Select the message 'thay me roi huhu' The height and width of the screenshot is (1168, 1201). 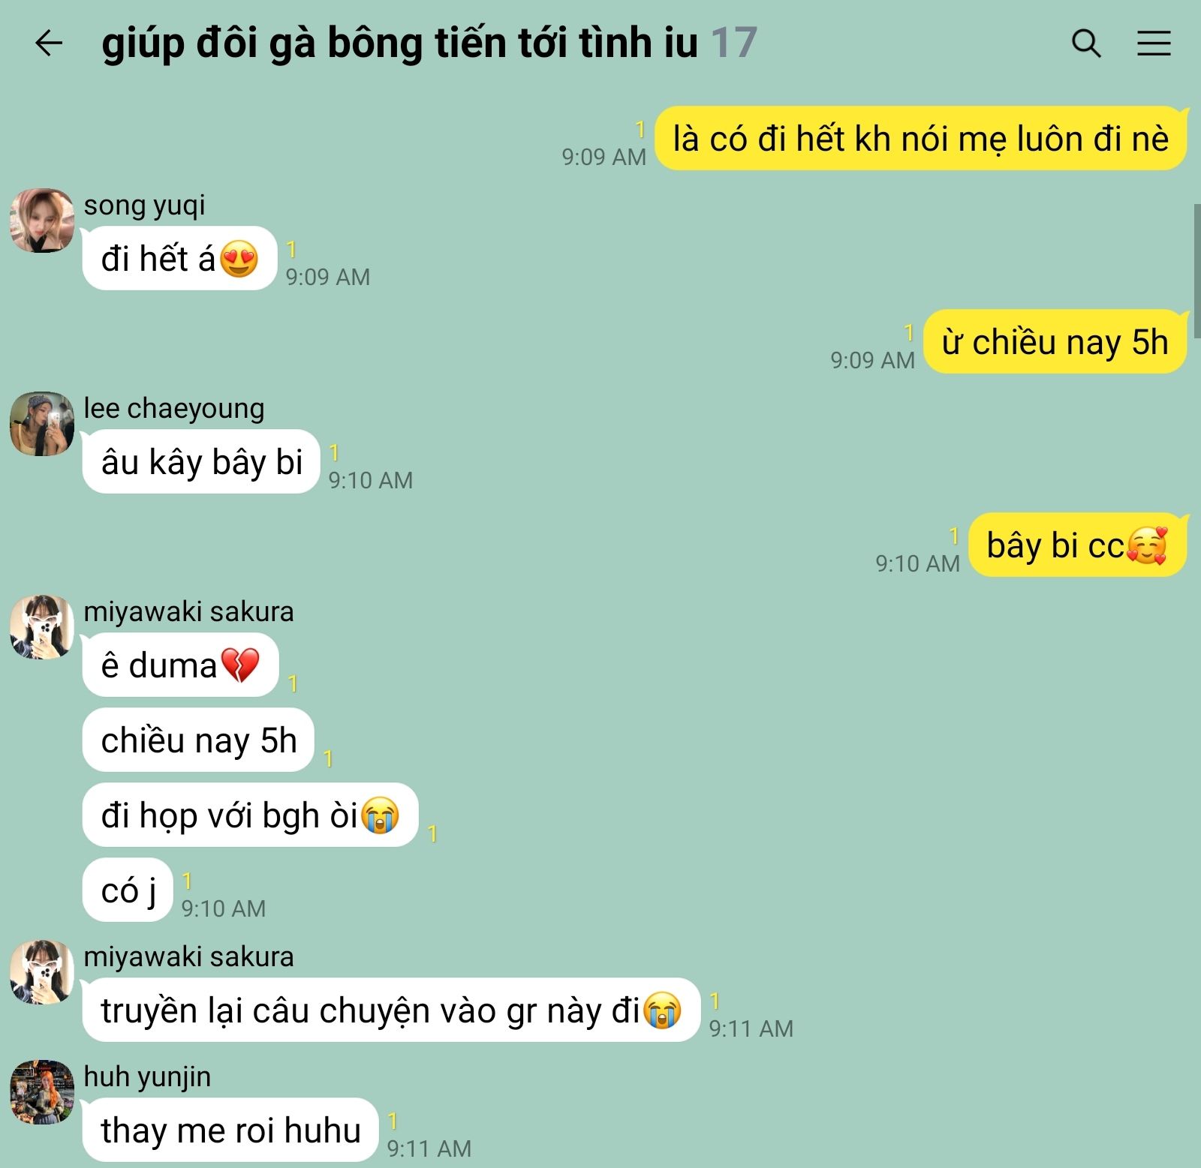click(230, 1130)
